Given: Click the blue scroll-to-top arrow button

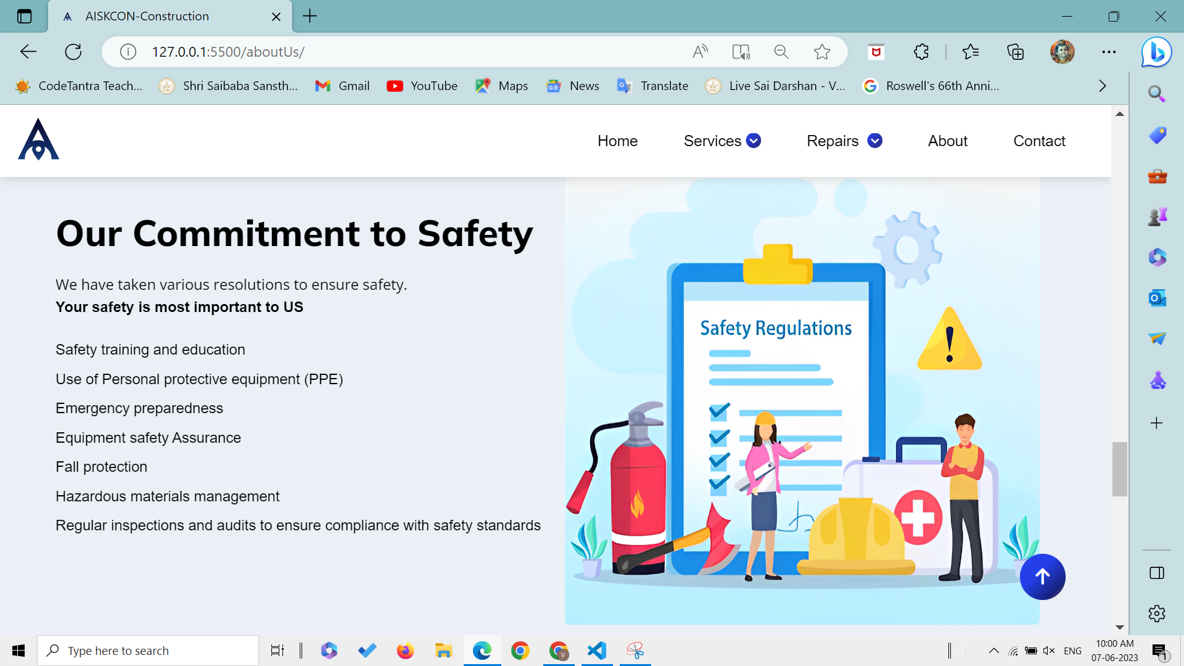Looking at the screenshot, I should [1042, 577].
